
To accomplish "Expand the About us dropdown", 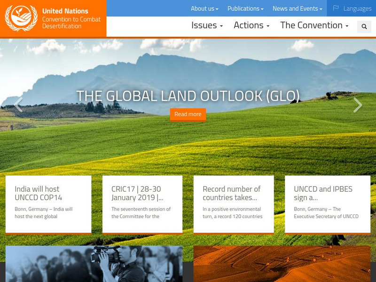I will [204, 8].
